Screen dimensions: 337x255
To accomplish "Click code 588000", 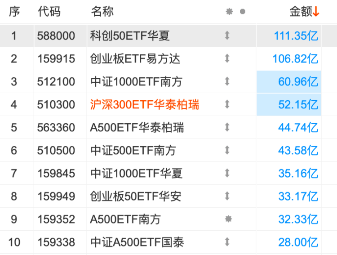I will (56, 36).
